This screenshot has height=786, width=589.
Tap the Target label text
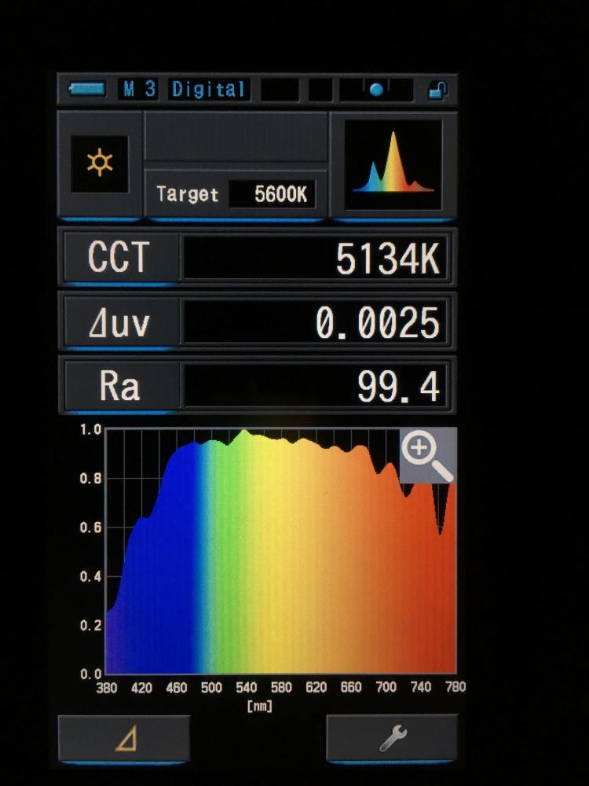click(188, 194)
